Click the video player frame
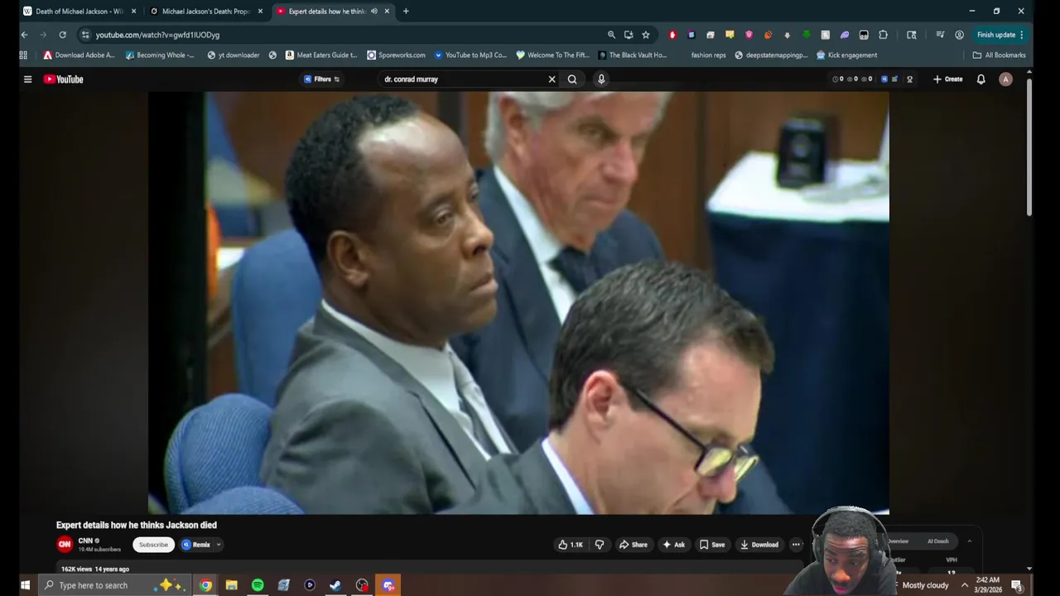 [x=518, y=303]
